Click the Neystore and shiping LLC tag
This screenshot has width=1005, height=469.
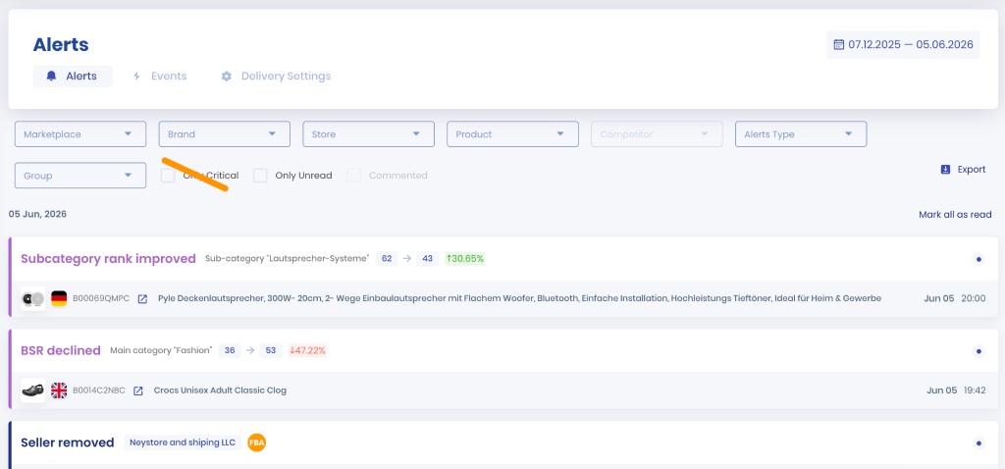coord(183,443)
